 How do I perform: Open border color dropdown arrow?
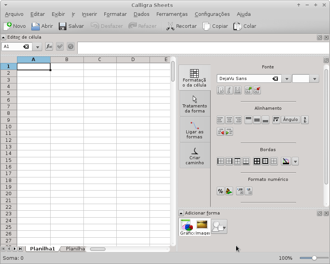(295, 162)
